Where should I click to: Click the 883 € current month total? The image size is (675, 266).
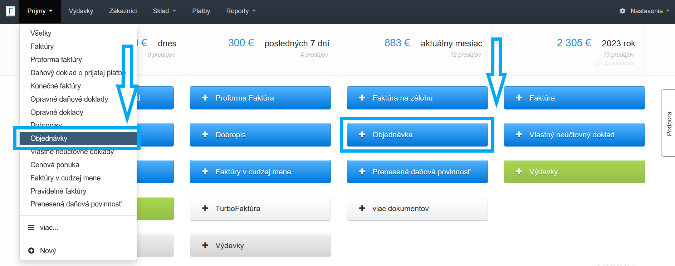pos(397,43)
